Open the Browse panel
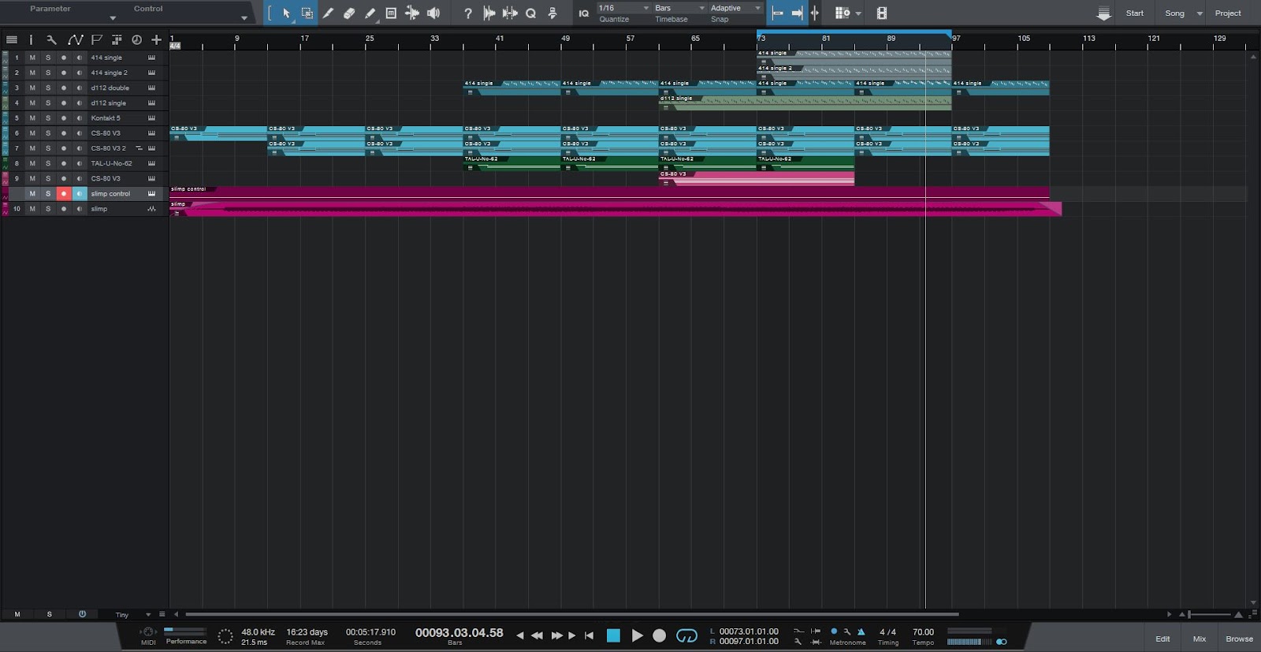 1238,639
